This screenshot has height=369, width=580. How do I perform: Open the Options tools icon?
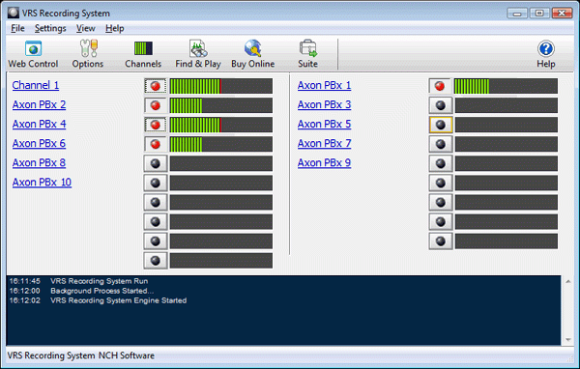tap(88, 54)
